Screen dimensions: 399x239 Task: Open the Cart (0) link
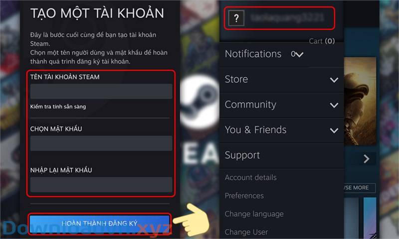tap(322, 41)
